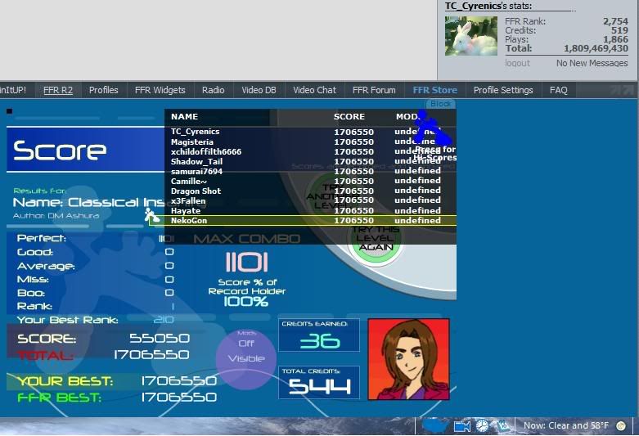Click the logout link
The height and width of the screenshot is (436, 639).
[x=517, y=63]
